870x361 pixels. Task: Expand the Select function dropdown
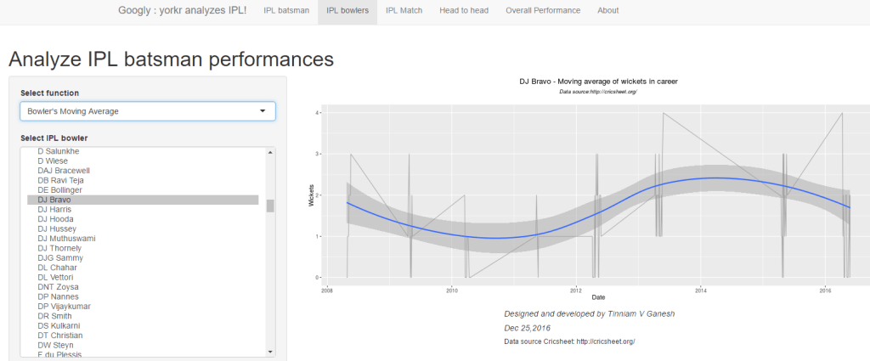[x=147, y=111]
